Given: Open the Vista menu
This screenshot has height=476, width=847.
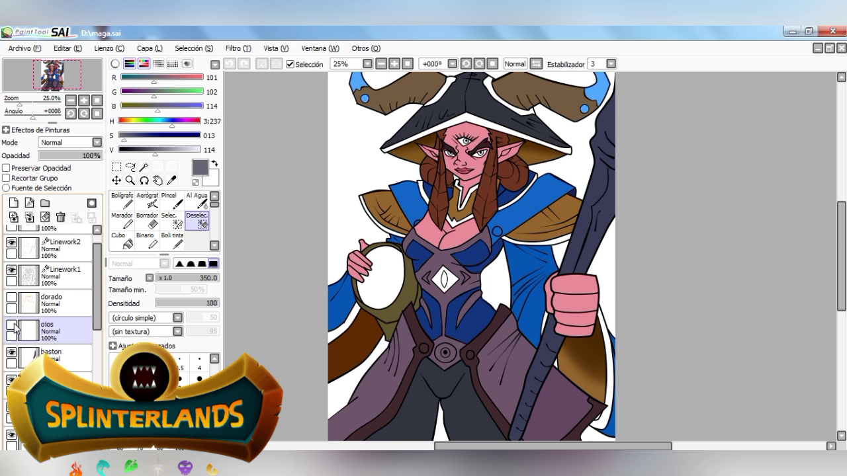Looking at the screenshot, I should pyautogui.click(x=276, y=48).
